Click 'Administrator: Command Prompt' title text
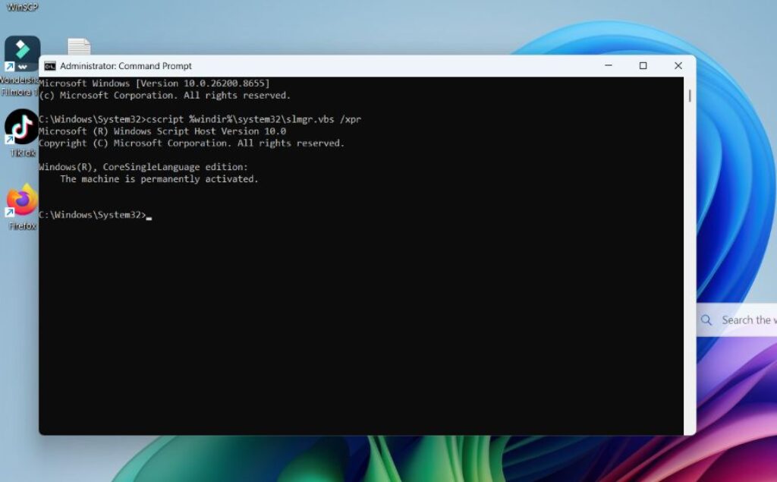Viewport: 777px width, 482px height. [x=126, y=66]
